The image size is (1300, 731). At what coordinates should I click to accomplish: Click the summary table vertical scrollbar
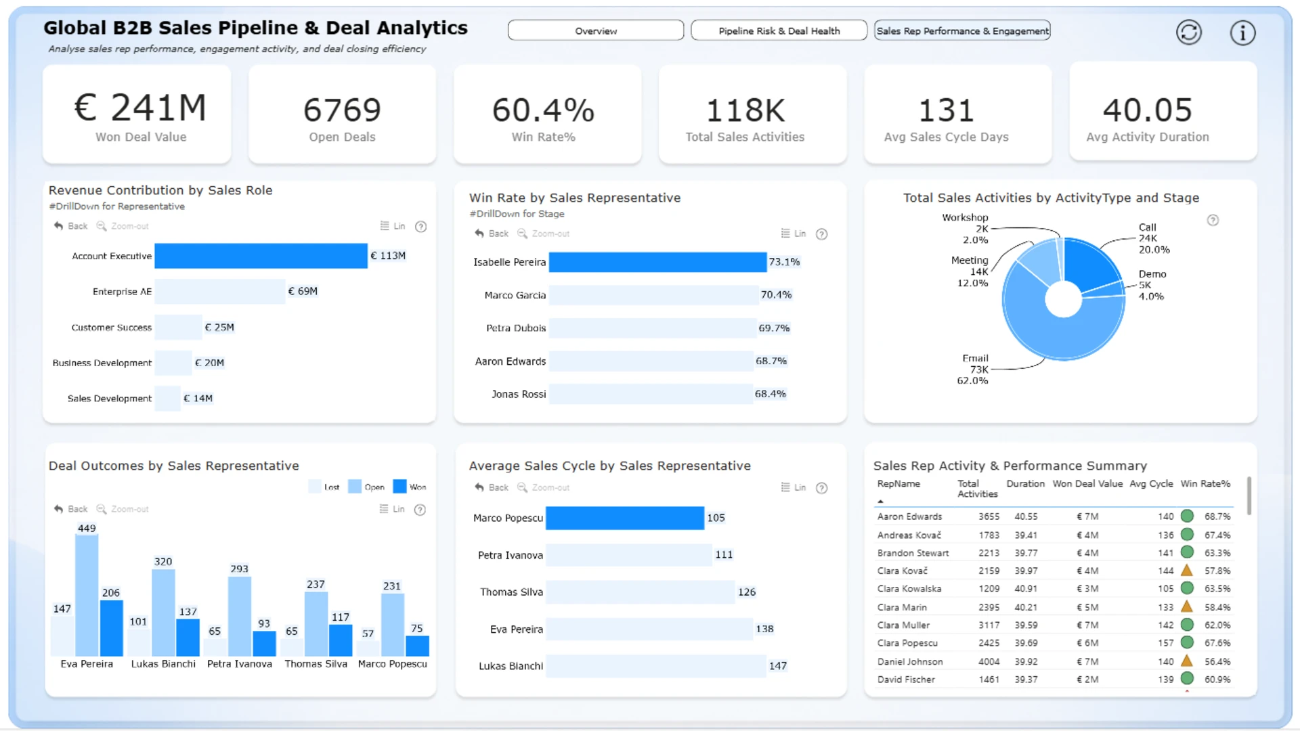coord(1249,495)
